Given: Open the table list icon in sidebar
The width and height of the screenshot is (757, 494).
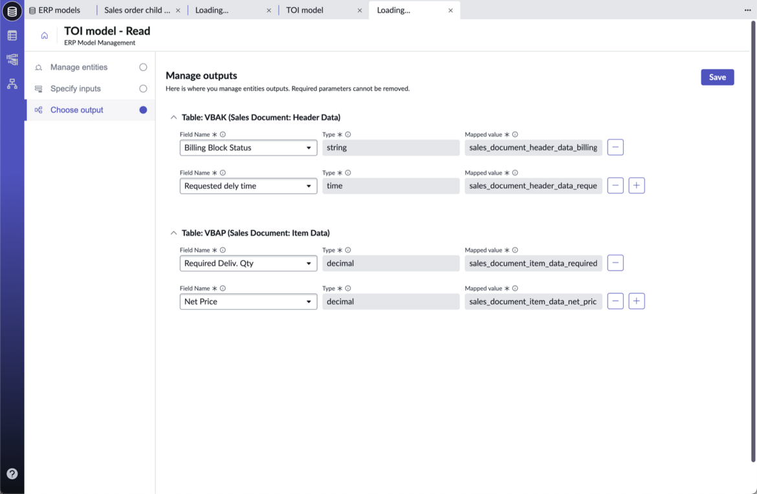Looking at the screenshot, I should (12, 35).
